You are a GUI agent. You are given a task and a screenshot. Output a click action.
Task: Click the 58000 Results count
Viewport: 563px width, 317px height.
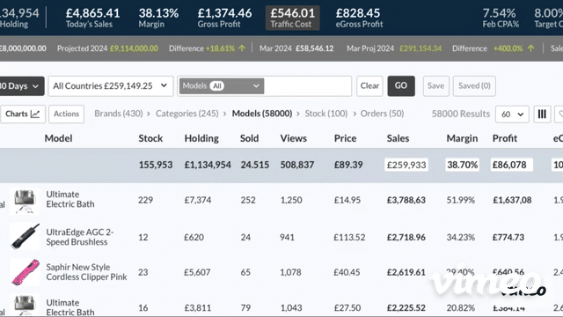click(x=461, y=114)
